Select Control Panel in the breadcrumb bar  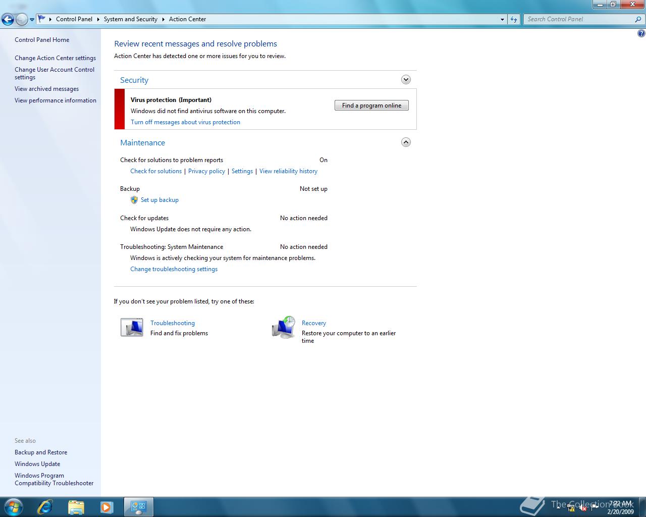point(74,19)
